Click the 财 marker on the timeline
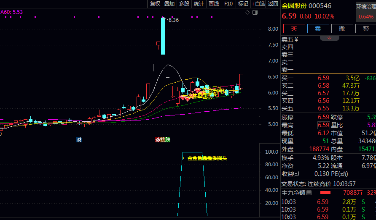Viewport: 376px width, 220px height. click(x=79, y=139)
